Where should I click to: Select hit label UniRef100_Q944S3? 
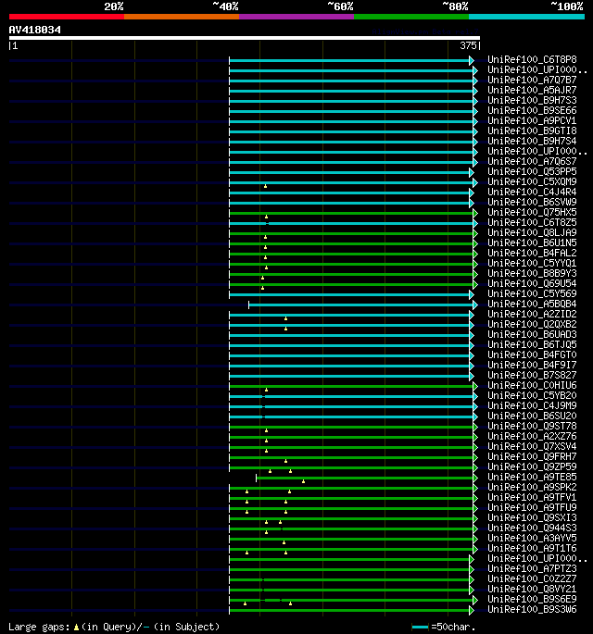[532, 528]
